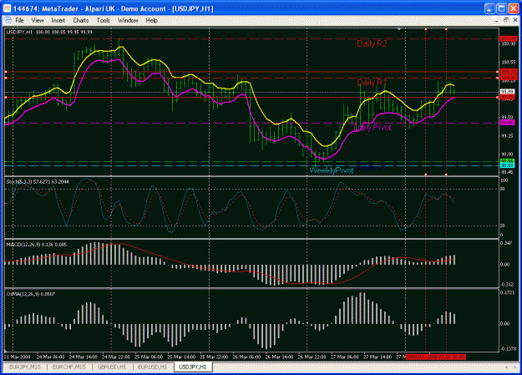Click the cyan Weekly Pivot price tag on the scale

508,165
